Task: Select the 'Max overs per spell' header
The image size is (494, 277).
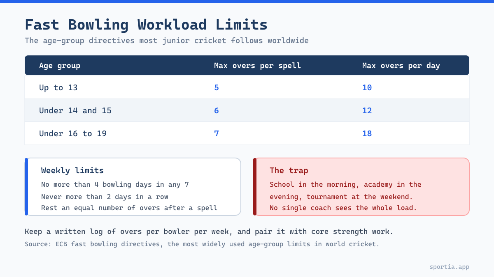Action: point(257,66)
